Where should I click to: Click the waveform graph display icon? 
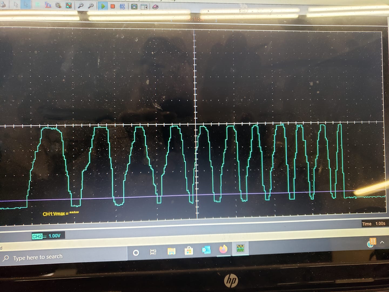point(69,5)
